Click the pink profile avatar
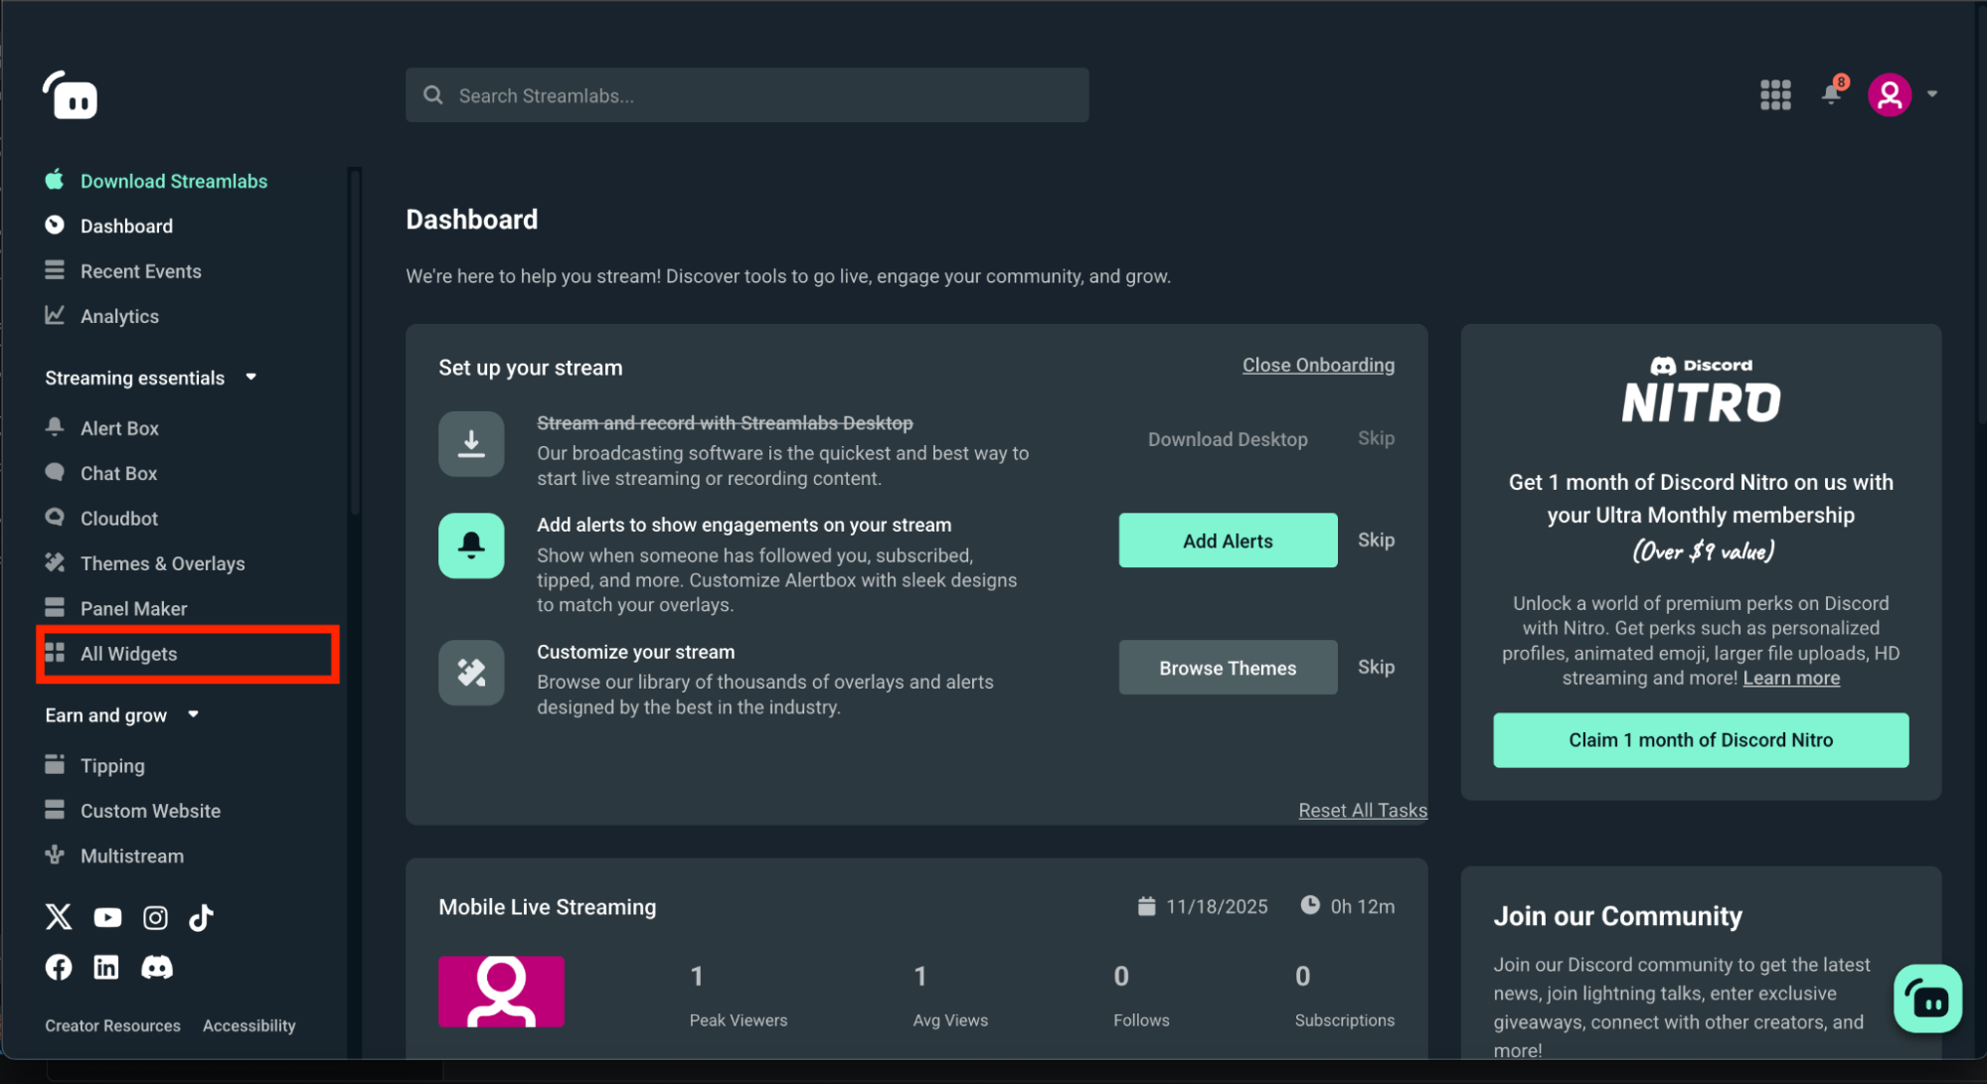Viewport: 1987px width, 1085px height. pyautogui.click(x=1890, y=94)
